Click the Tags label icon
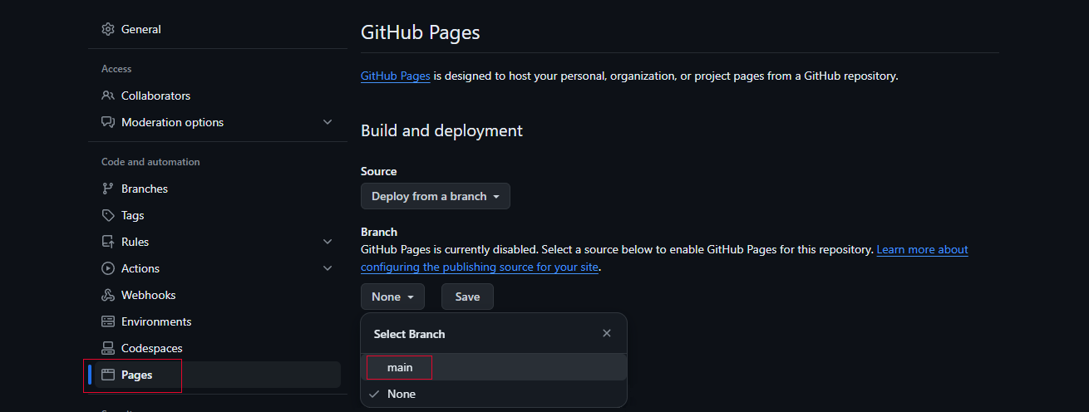Viewport: 1089px width, 412px height. [x=108, y=215]
